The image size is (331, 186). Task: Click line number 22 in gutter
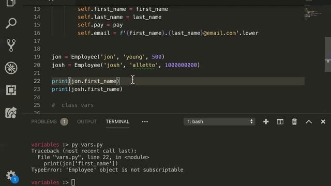point(37,81)
